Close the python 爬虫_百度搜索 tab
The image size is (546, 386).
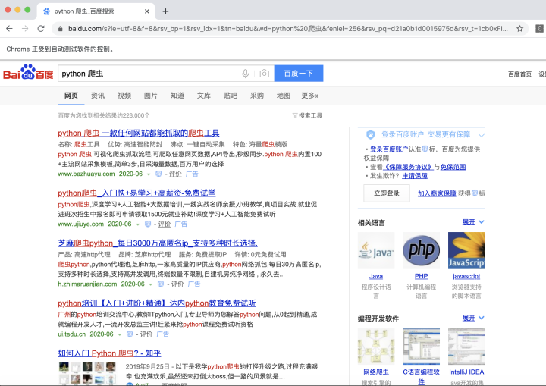click(x=146, y=11)
